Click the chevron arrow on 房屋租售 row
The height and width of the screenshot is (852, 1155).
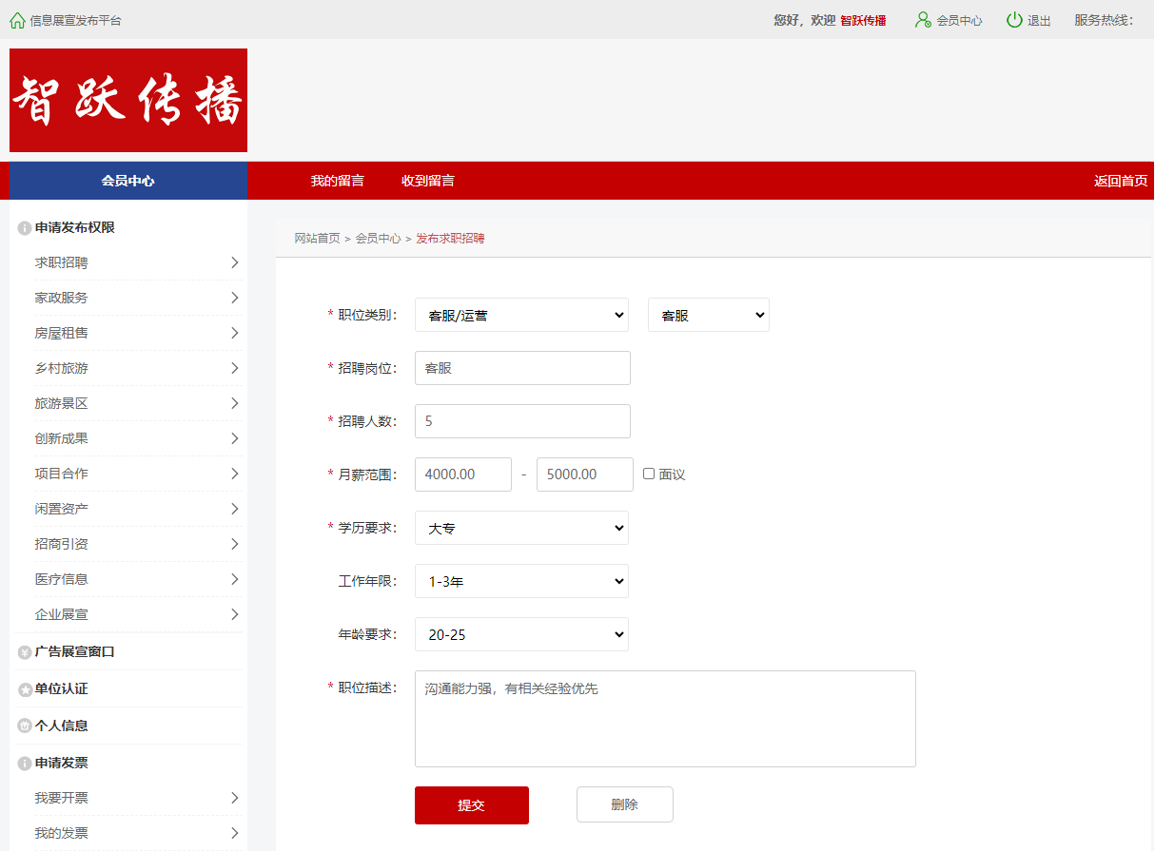235,333
